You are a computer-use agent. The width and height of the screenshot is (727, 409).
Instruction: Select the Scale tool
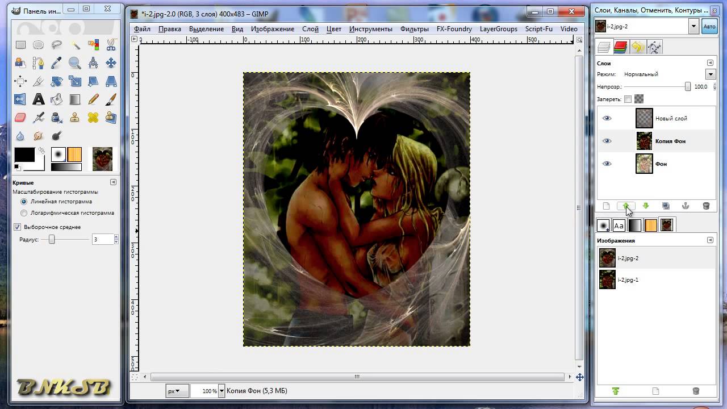tap(75, 81)
